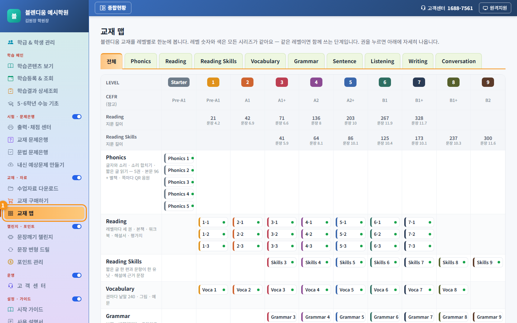
Task: Click the 종합현황 button
Action: point(113,8)
